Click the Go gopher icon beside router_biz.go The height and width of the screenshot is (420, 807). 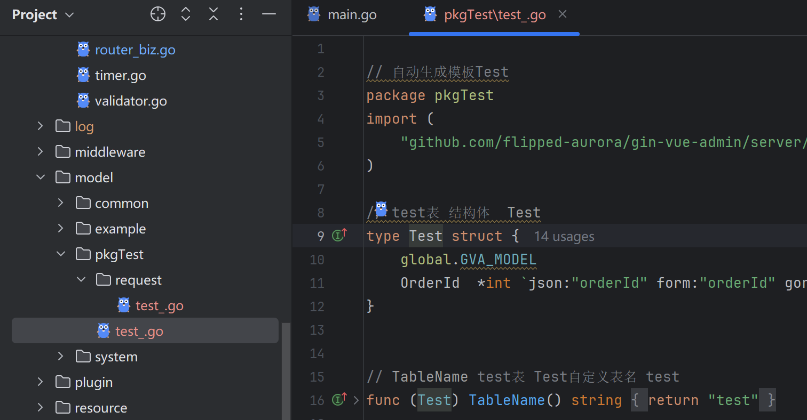pyautogui.click(x=83, y=50)
